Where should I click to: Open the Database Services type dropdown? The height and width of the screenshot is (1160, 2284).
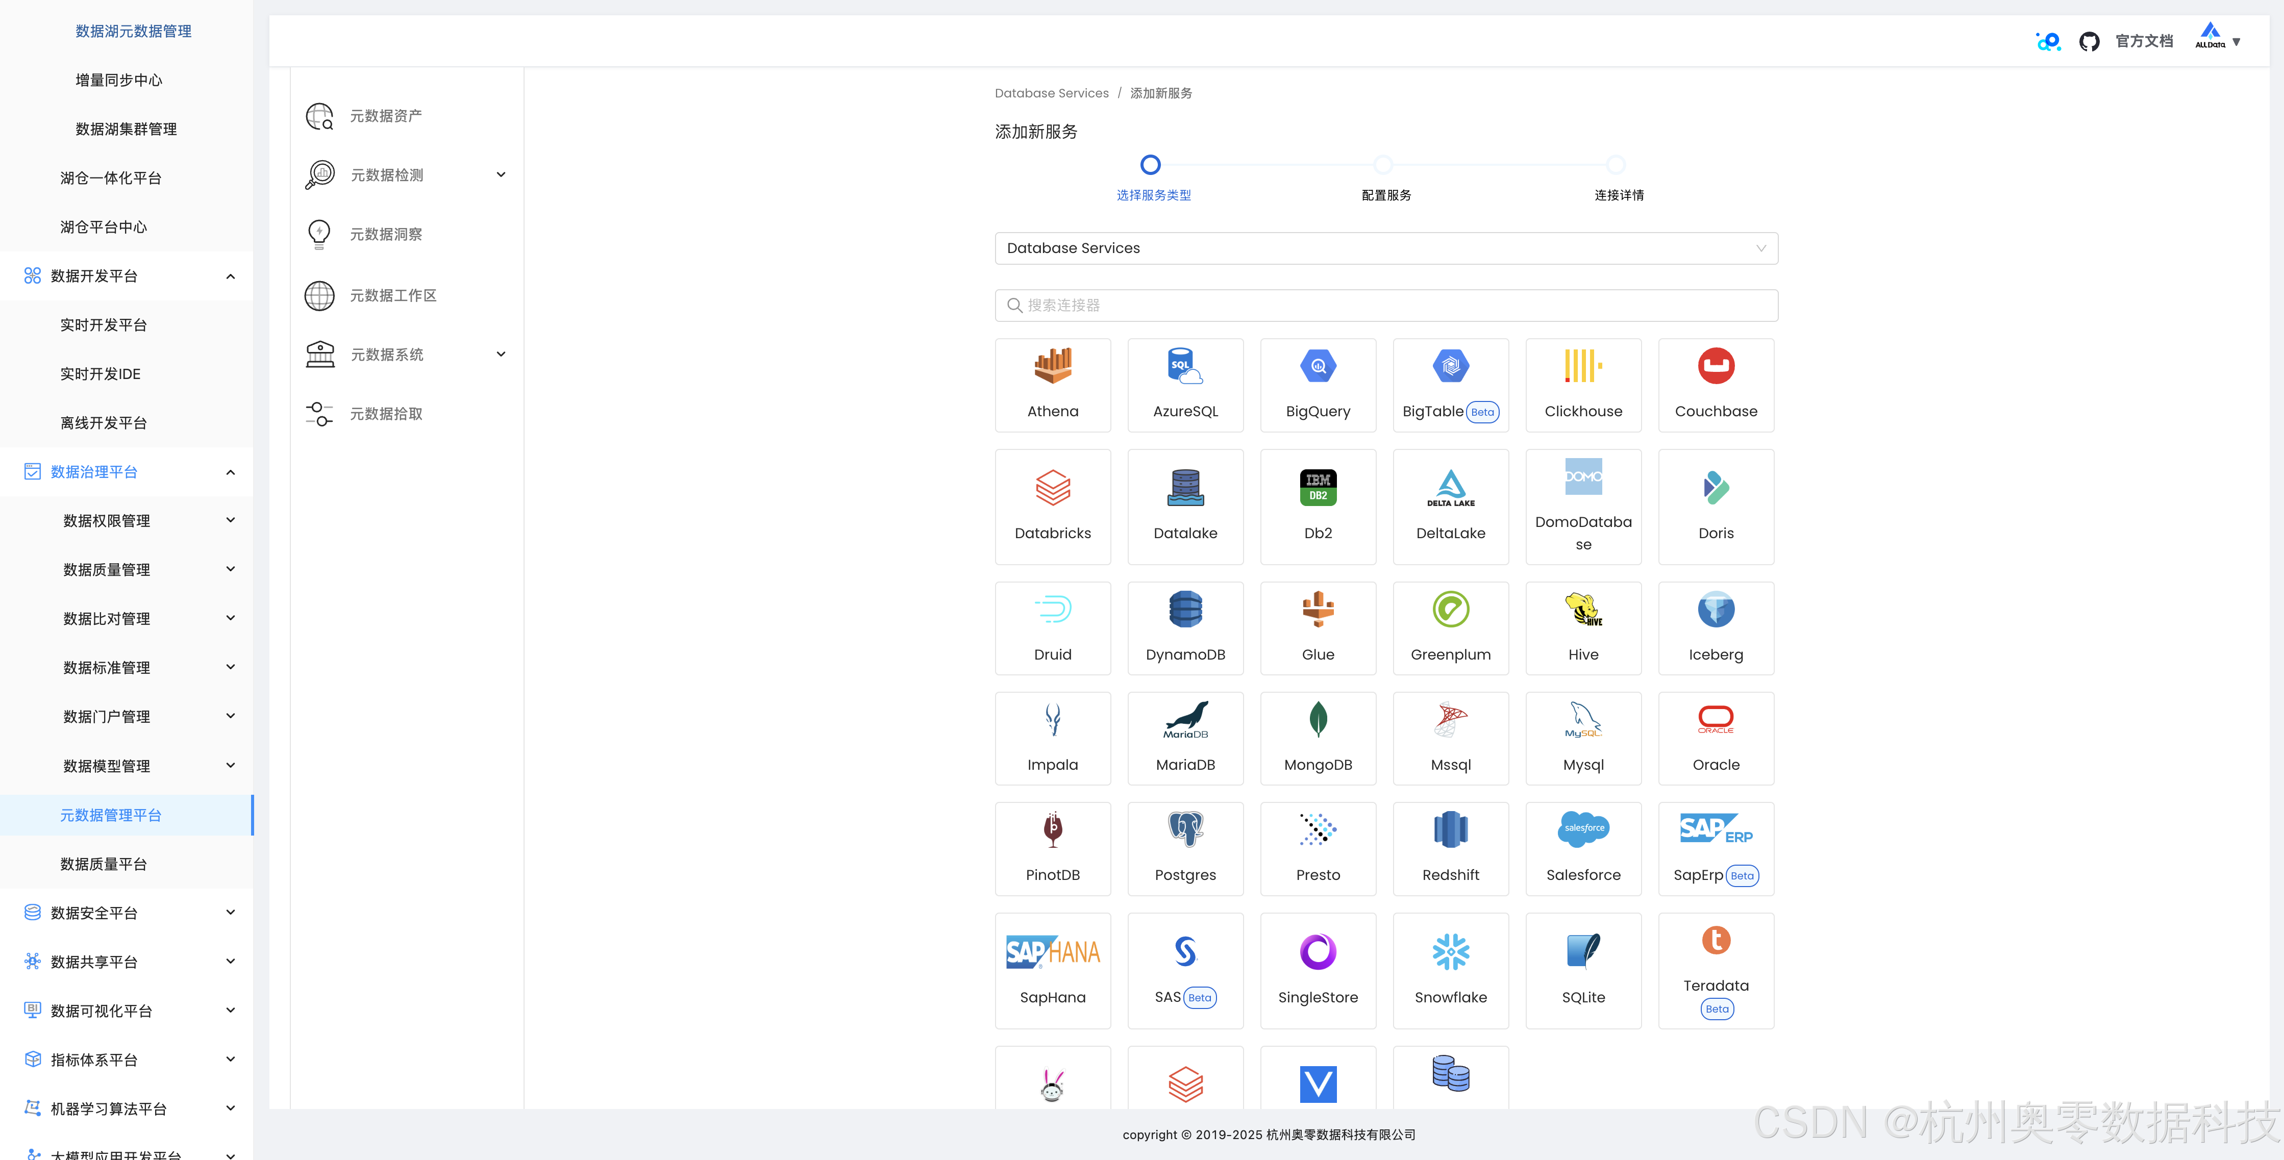tap(1386, 248)
